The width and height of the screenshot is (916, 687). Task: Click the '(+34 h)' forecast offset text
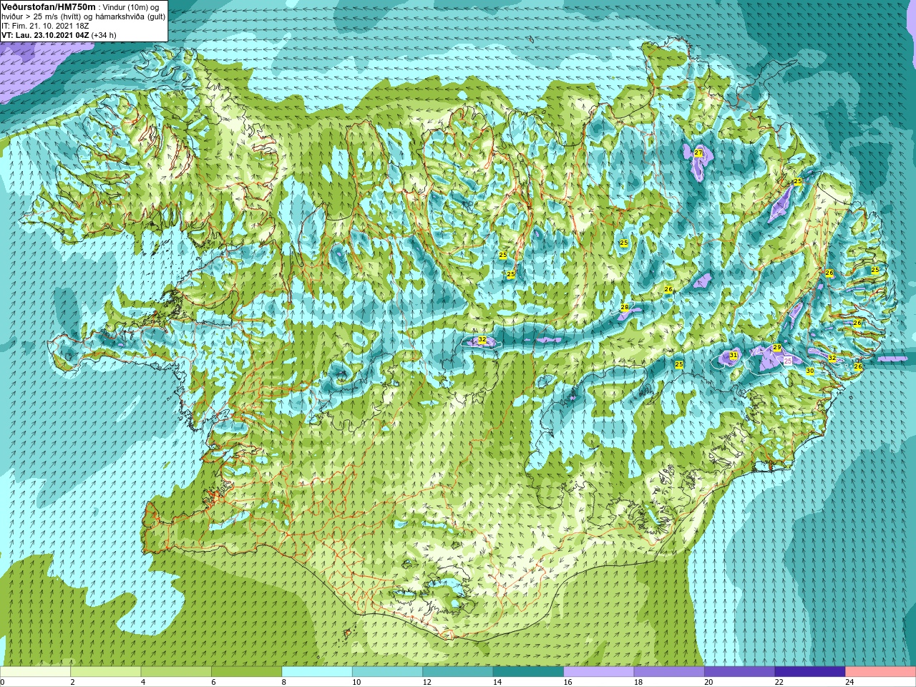tap(104, 34)
